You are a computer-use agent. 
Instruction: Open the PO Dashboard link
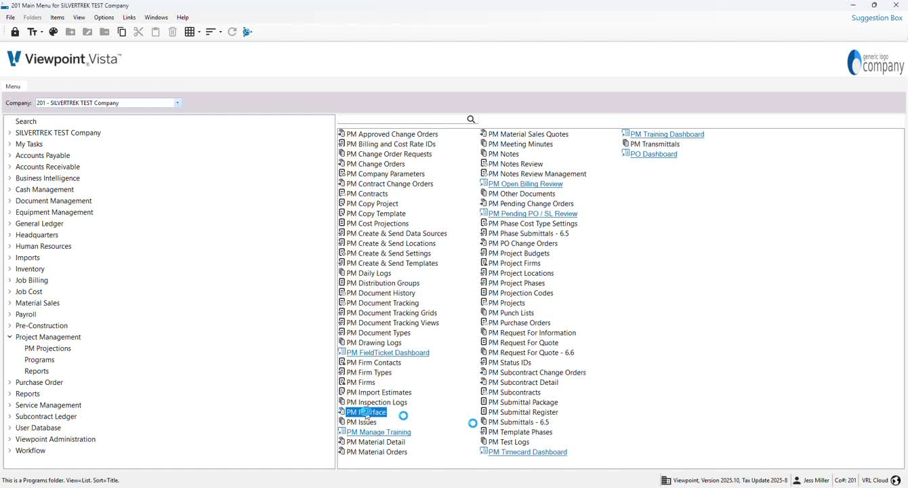653,154
